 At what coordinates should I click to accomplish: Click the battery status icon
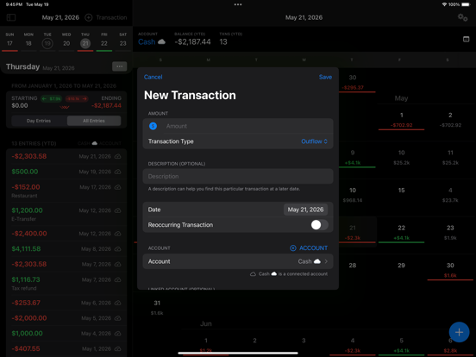pos(466,4)
